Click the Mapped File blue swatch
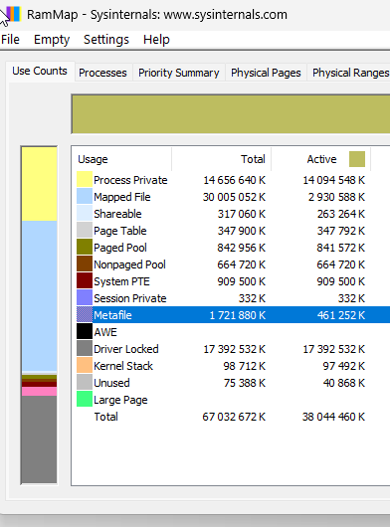This screenshot has height=527, width=390. point(85,196)
